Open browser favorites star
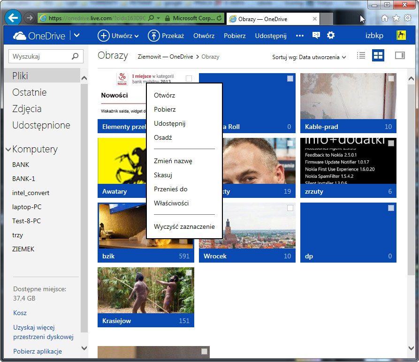Viewport: 419px width, 362px height. pyautogui.click(x=396, y=18)
